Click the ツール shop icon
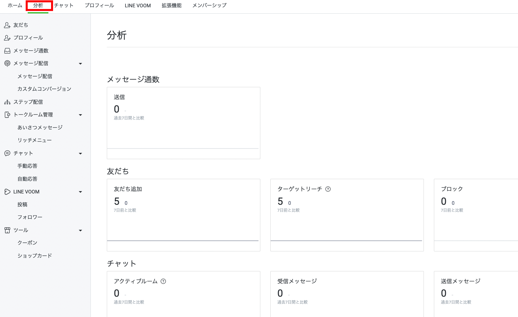The image size is (518, 317). (x=7, y=230)
